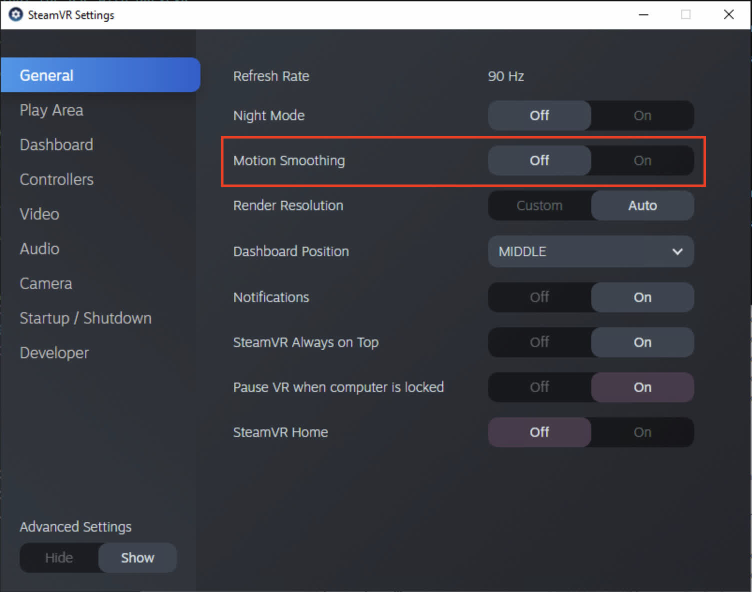Open the Play Area settings tab
Screen dimensions: 752x592
(51, 110)
